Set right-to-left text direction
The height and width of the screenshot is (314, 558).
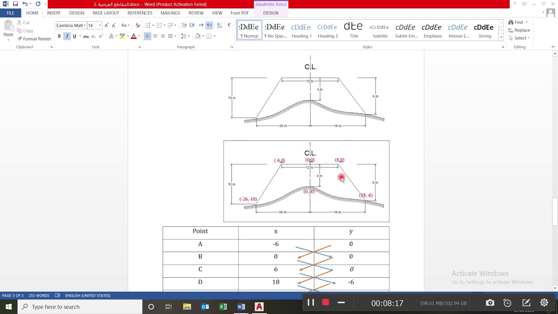tap(209, 25)
